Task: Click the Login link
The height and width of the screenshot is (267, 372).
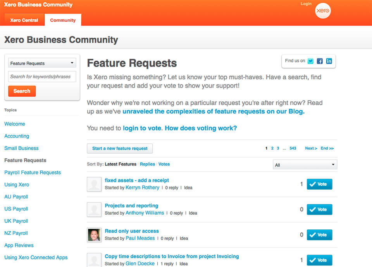Action: (306, 4)
